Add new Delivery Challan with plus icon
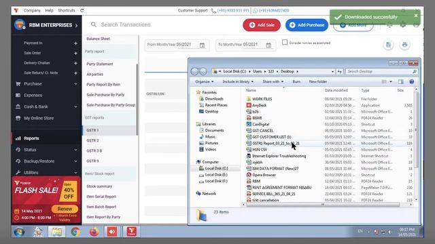 [75, 63]
